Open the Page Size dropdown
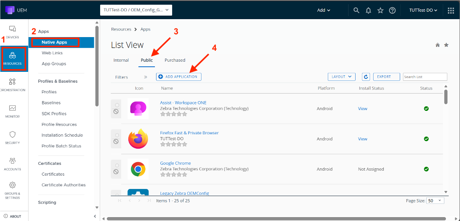The width and height of the screenshot is (460, 221). click(435, 200)
